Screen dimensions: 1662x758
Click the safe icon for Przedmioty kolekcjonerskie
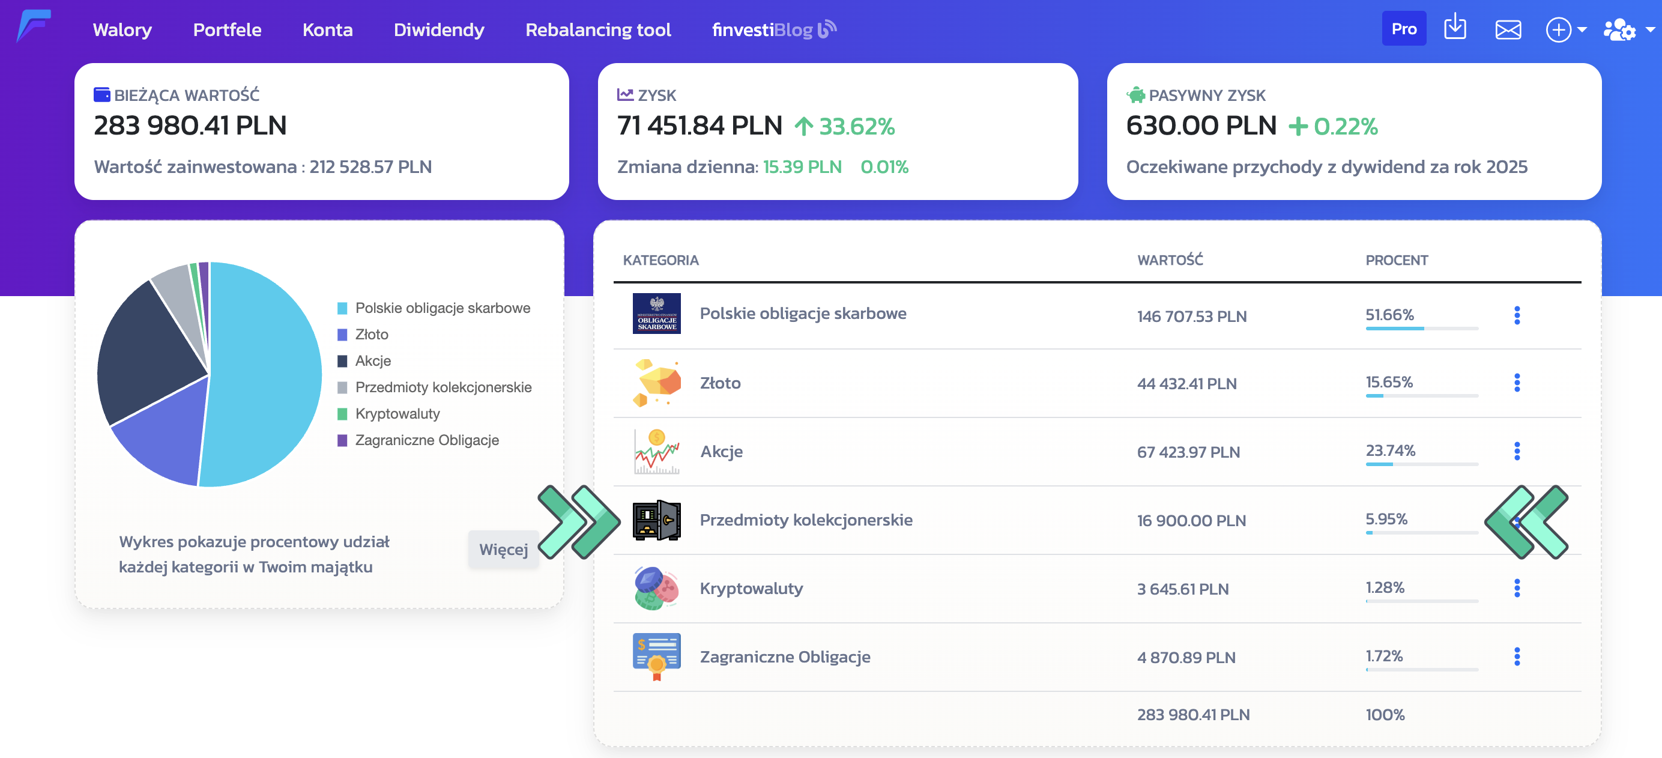click(656, 520)
